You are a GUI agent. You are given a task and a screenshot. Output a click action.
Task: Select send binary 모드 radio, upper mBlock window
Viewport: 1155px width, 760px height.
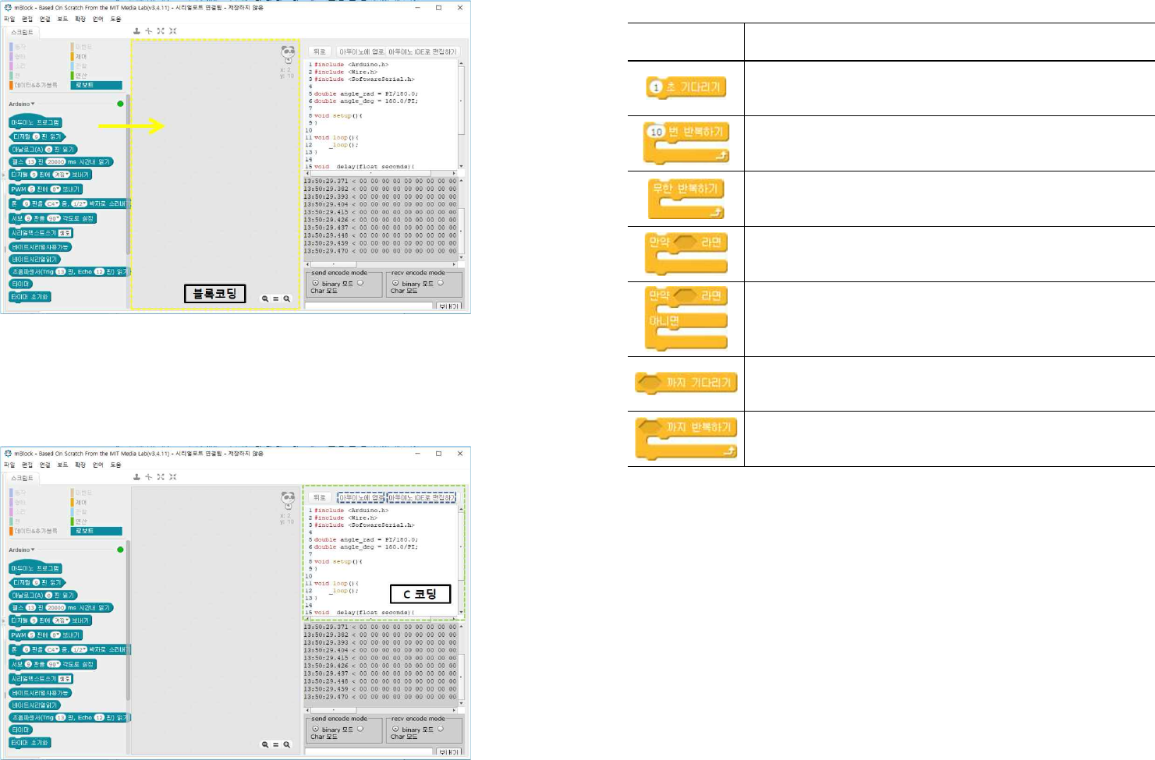coord(316,283)
